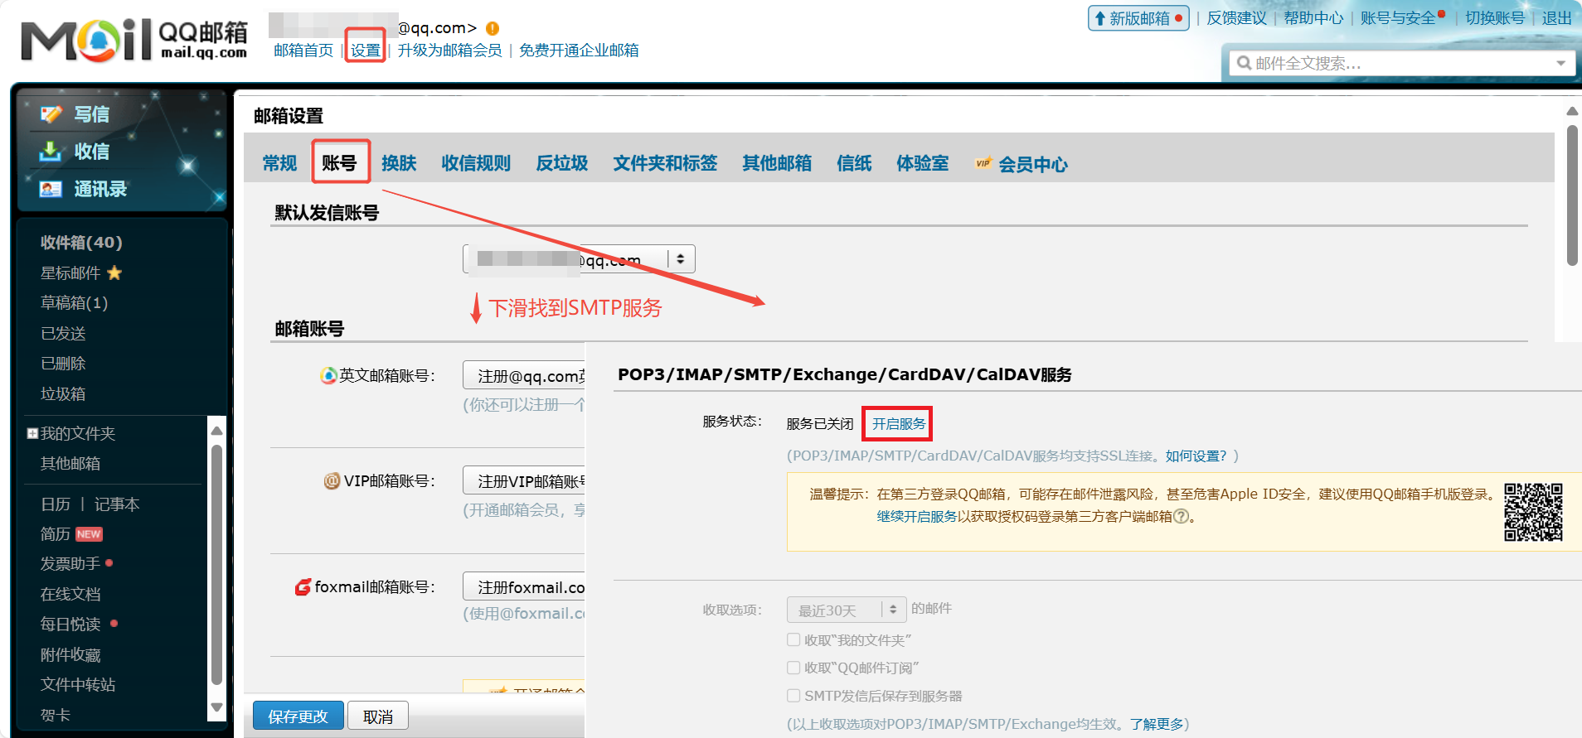Click the NEW badge beside 简历
The image size is (1582, 738).
click(x=89, y=534)
